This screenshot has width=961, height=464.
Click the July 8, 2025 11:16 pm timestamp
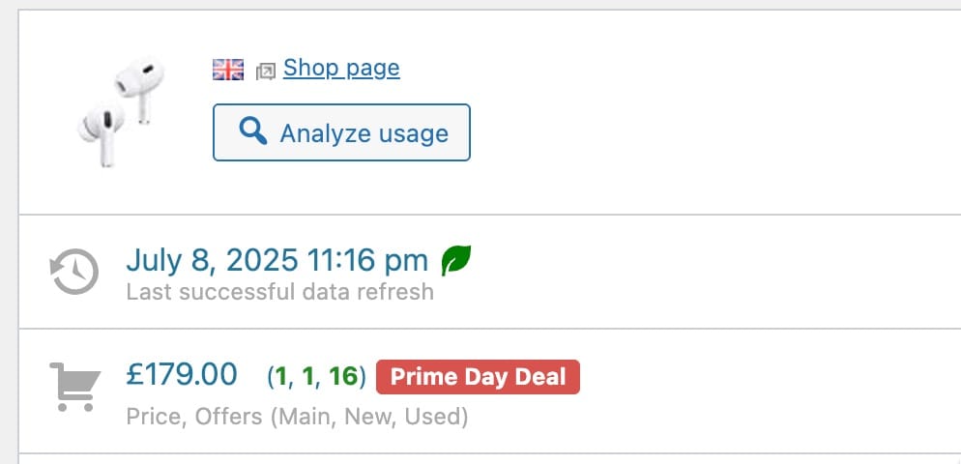(277, 260)
